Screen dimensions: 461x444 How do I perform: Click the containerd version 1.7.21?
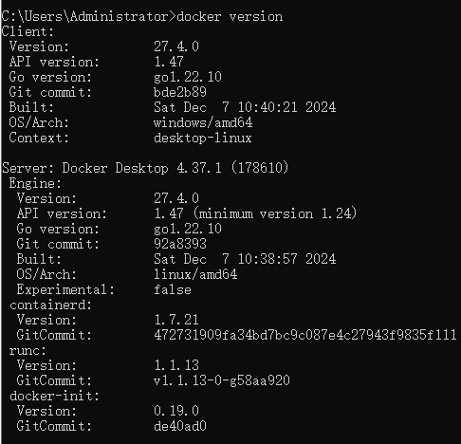176,320
